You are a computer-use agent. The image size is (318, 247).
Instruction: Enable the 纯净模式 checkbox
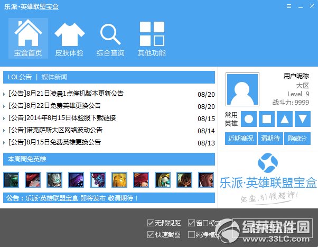pos(191,235)
